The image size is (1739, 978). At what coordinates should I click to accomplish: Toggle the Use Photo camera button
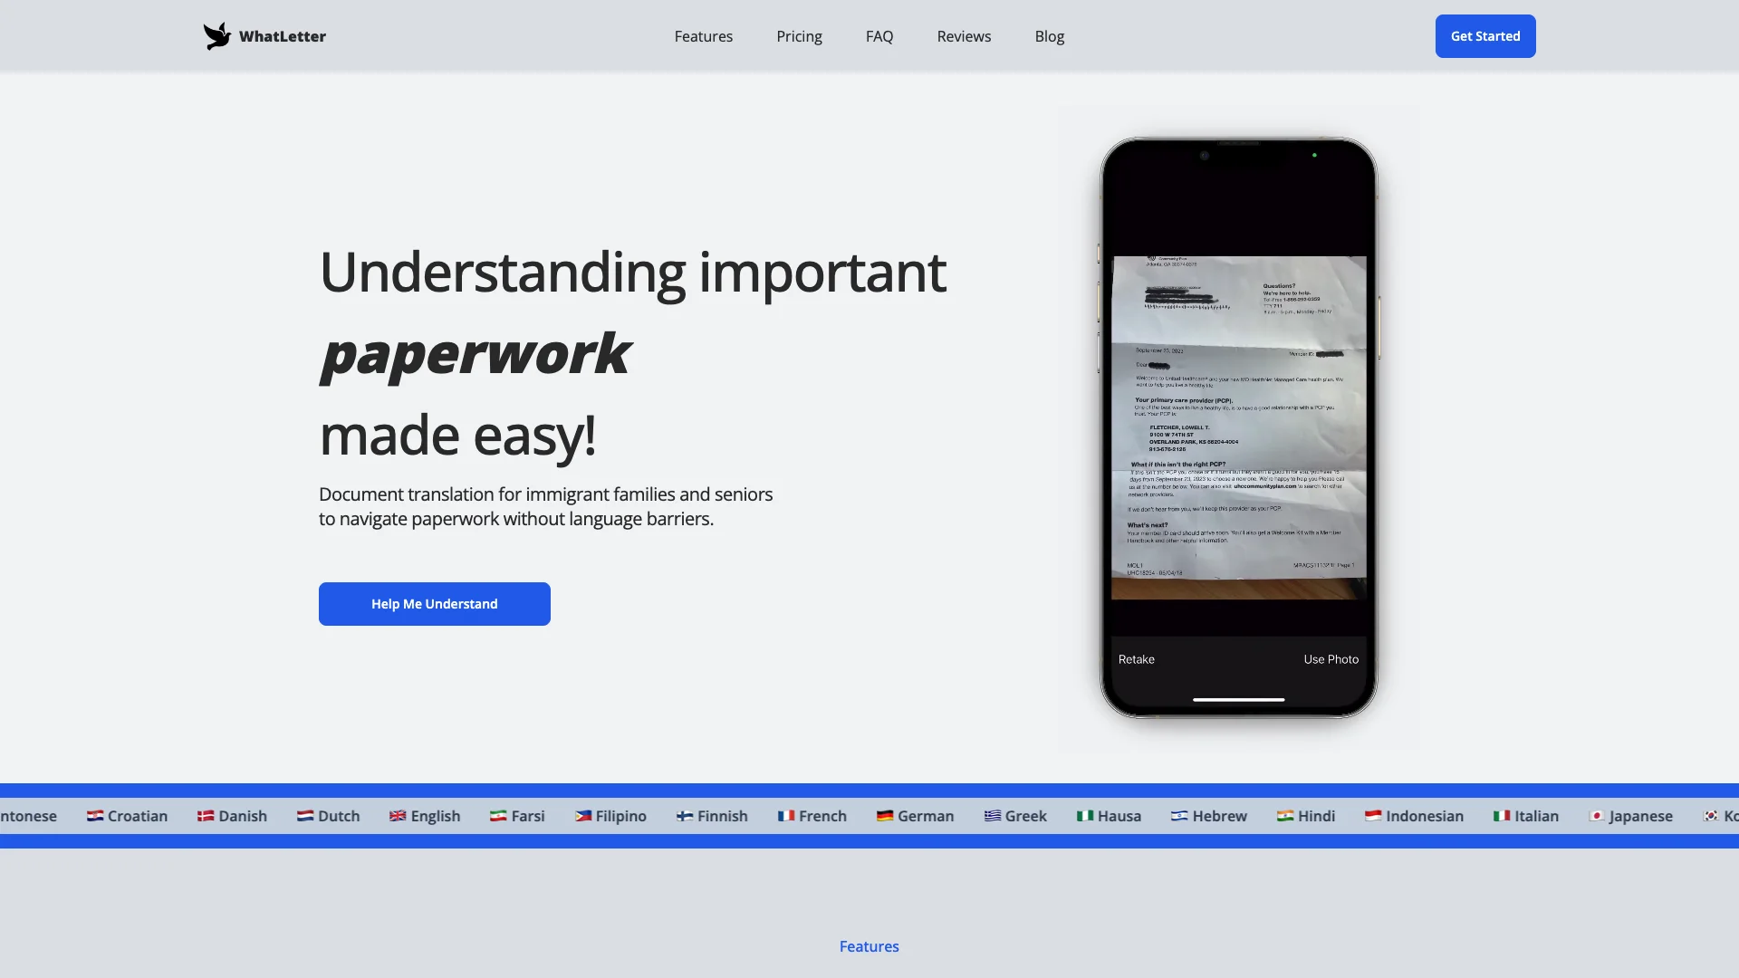point(1331,659)
